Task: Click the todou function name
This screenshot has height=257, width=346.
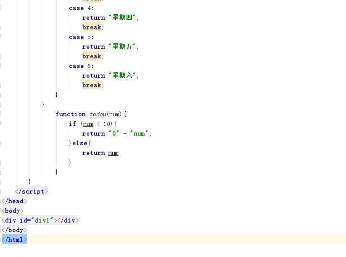Action: pyautogui.click(x=98, y=114)
